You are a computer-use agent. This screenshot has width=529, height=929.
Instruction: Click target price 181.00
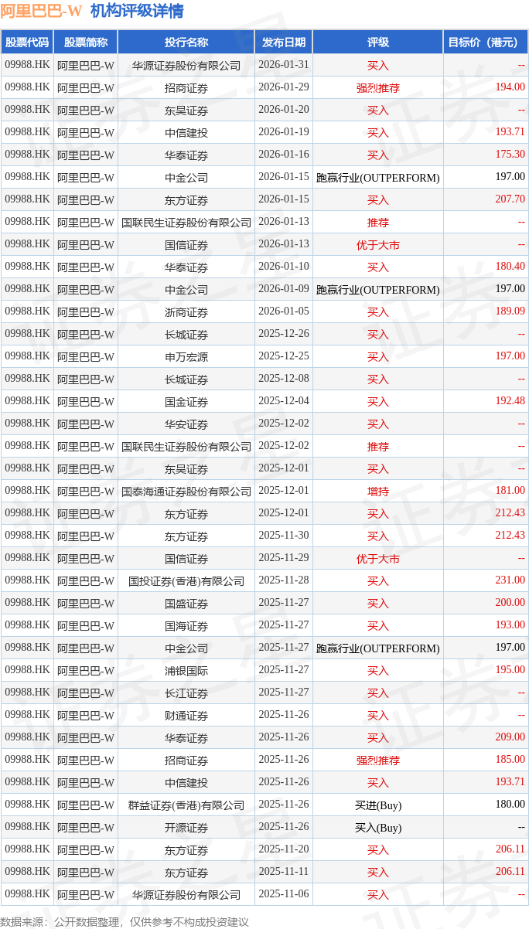click(x=510, y=491)
